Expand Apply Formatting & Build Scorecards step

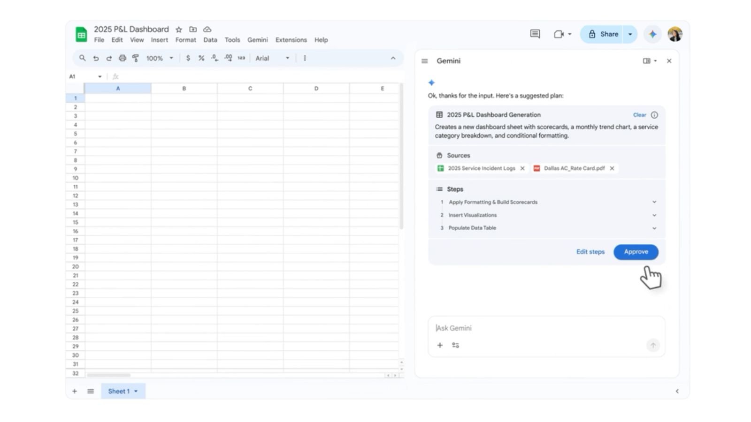654,202
